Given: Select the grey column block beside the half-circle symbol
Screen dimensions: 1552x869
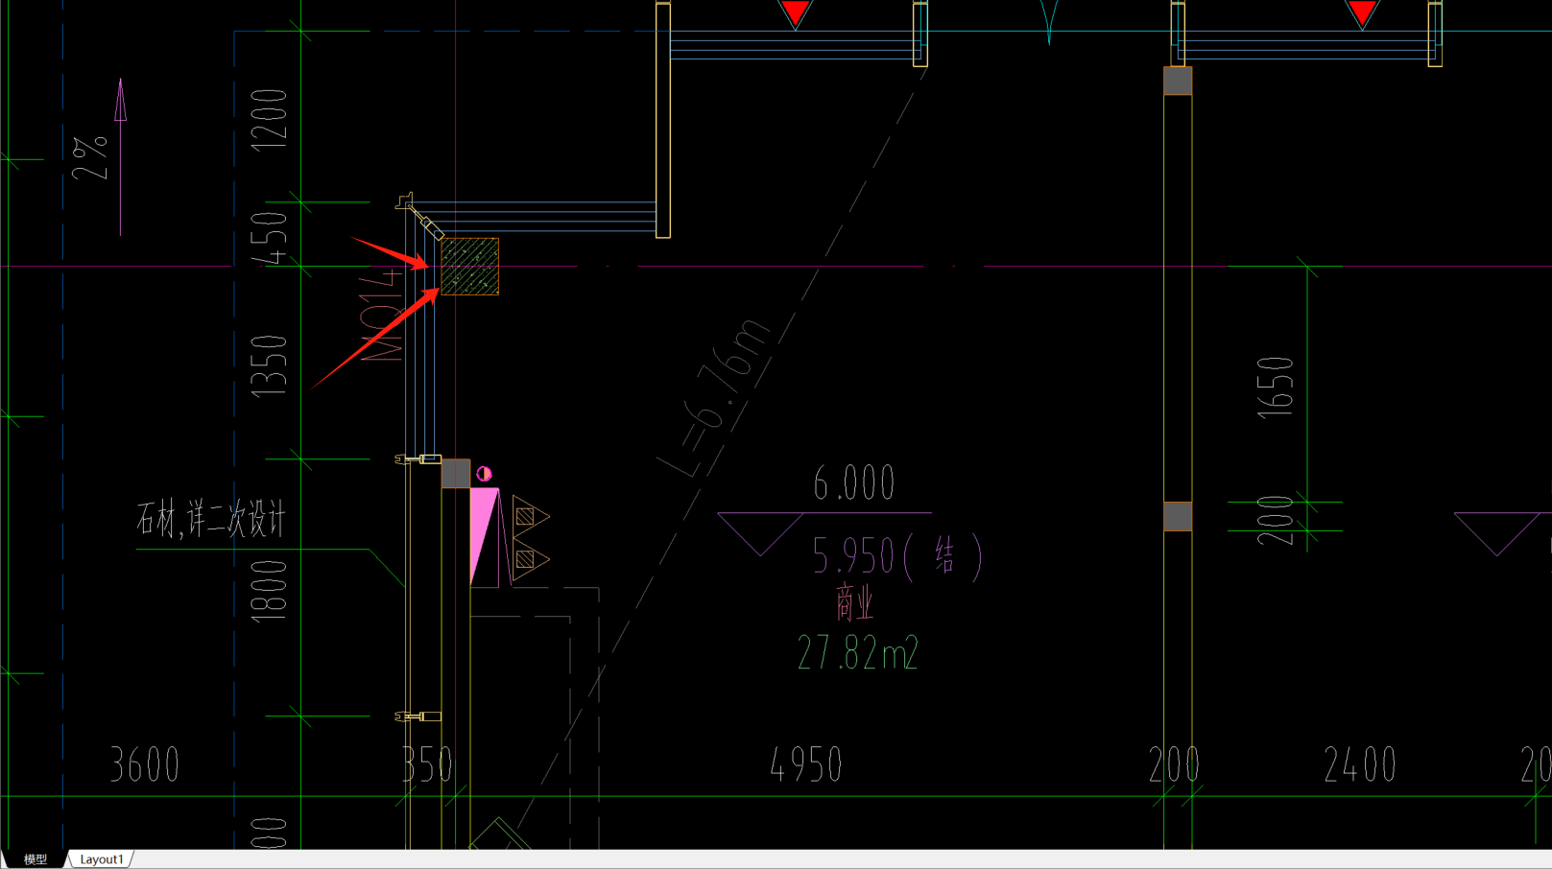Looking at the screenshot, I should click(x=456, y=474).
